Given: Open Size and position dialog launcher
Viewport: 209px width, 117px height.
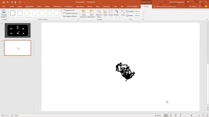Looking at the screenshot, I should coord(143,19).
